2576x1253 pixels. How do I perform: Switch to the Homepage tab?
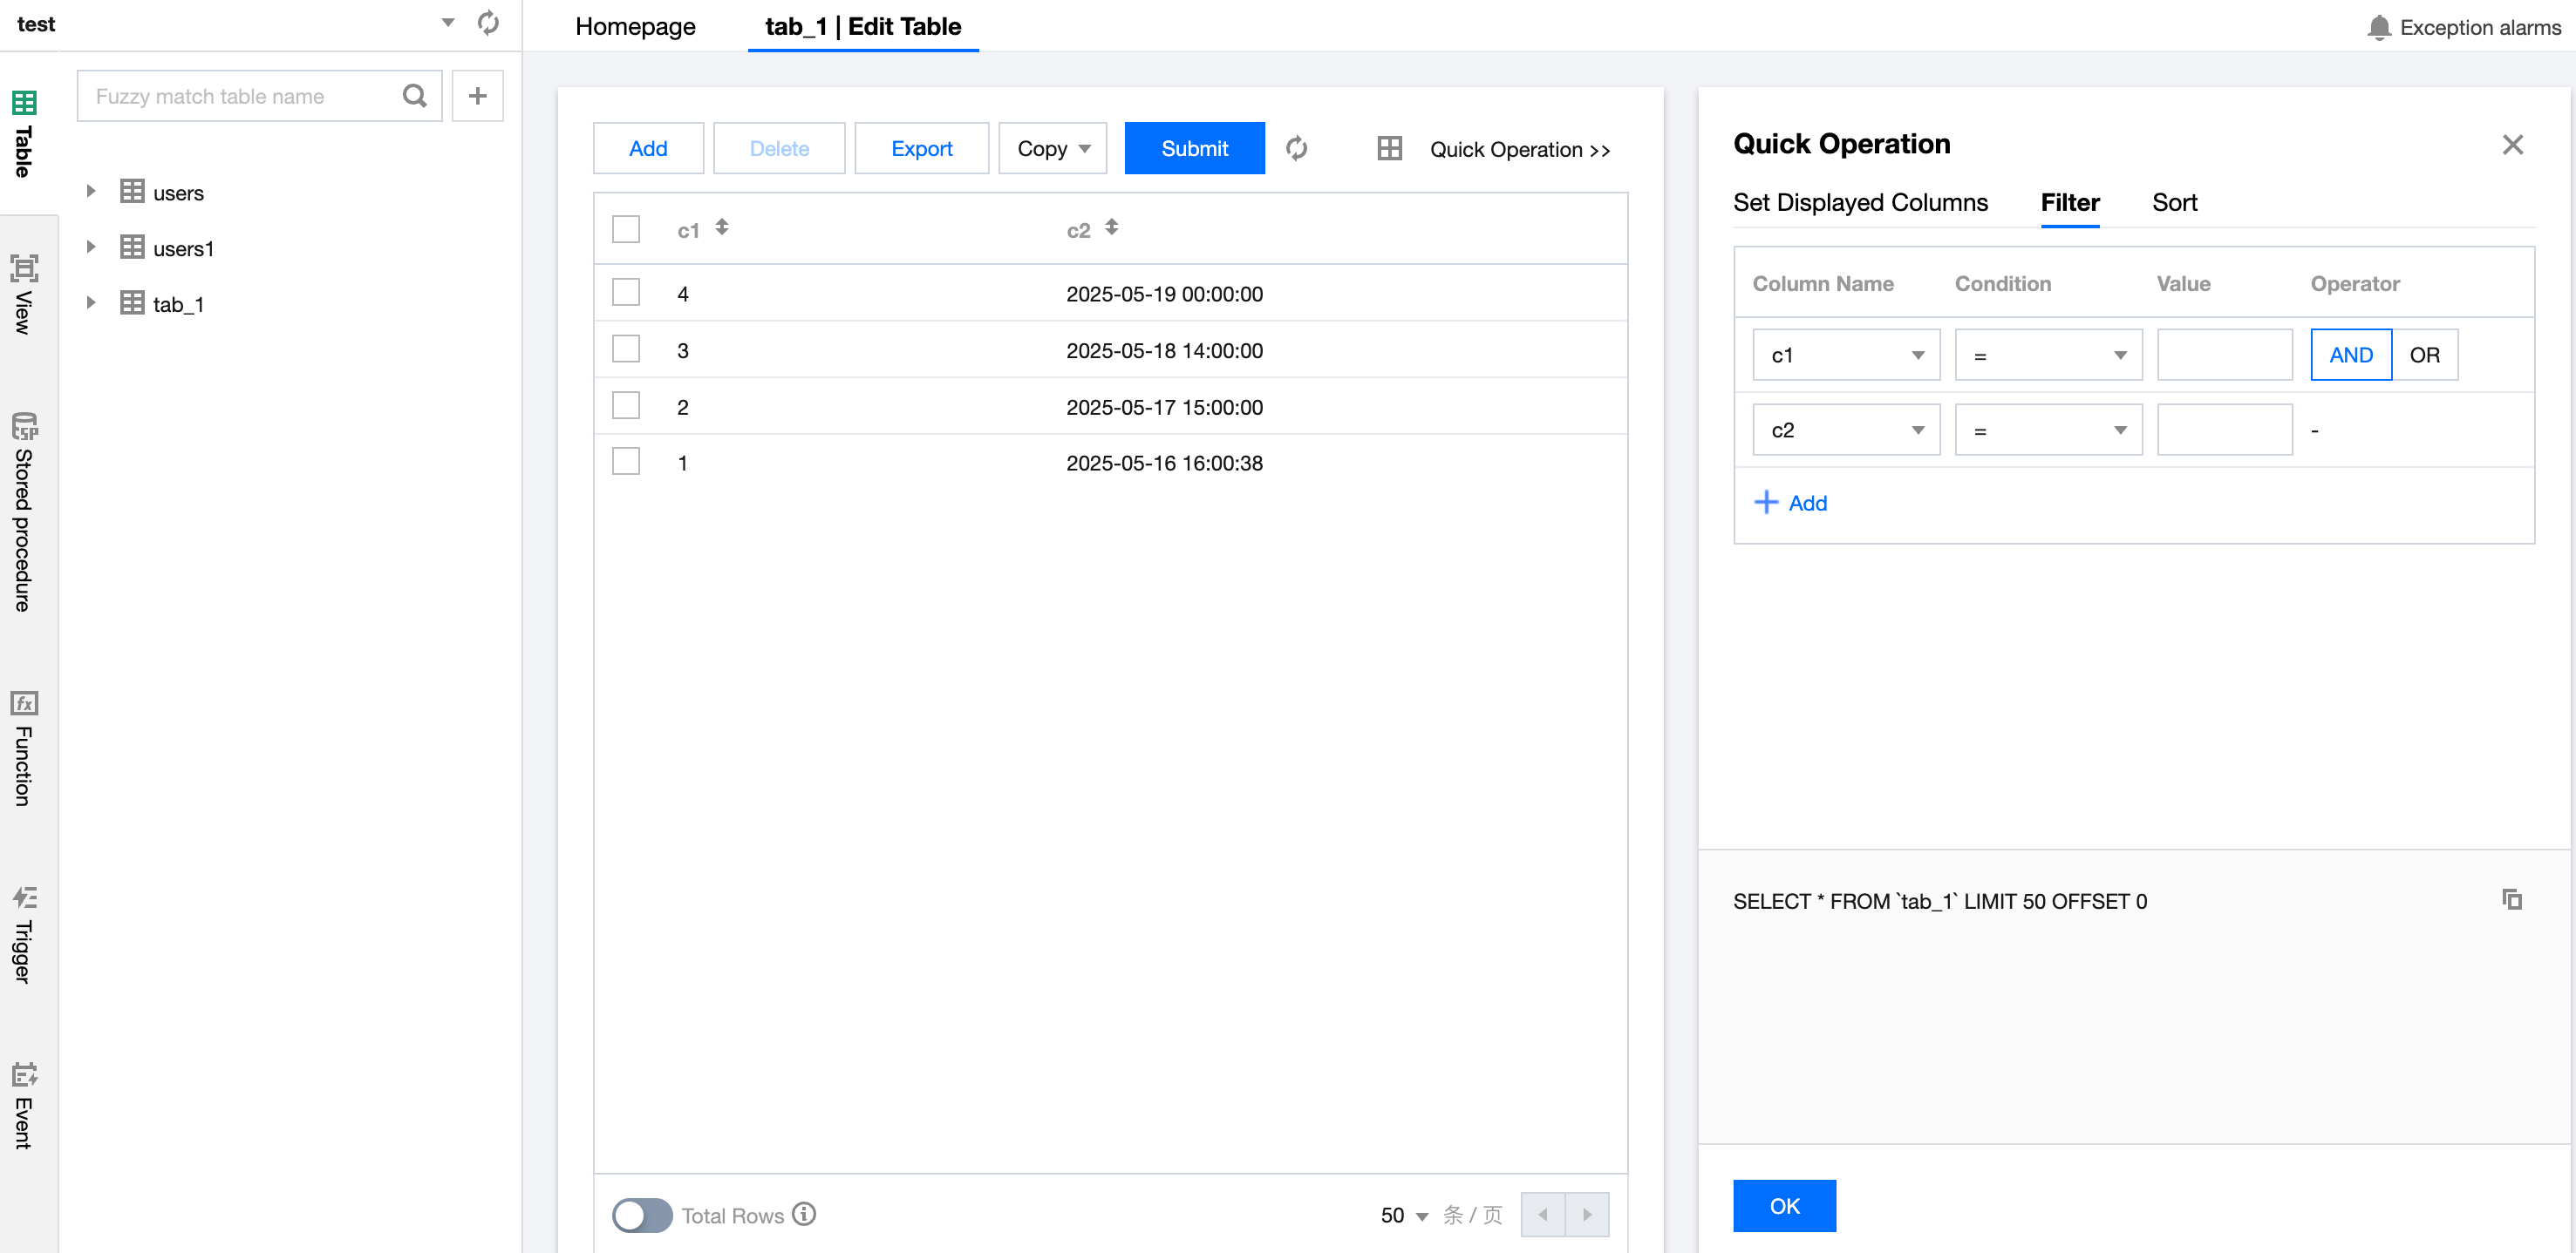tap(635, 27)
